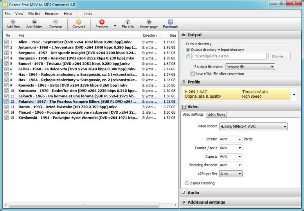The image size is (304, 211).
Task: Click the Additional settings gear icon
Action: (184, 202)
